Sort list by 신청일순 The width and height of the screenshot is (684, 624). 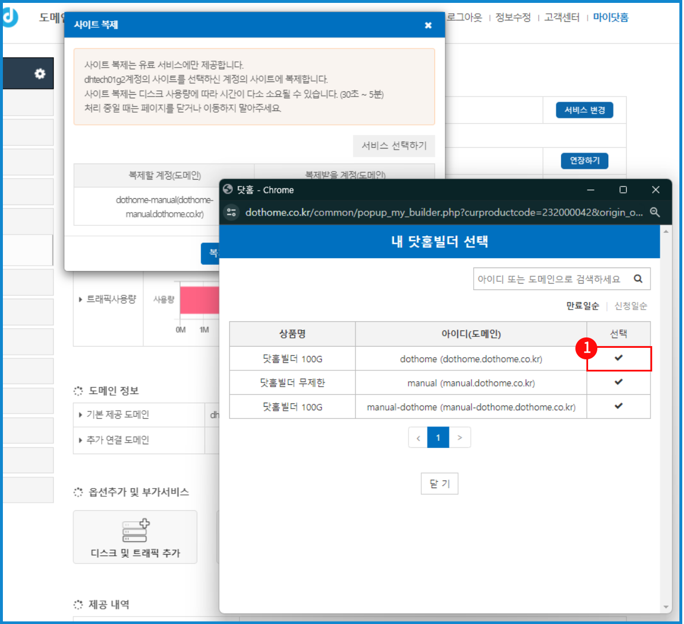pos(630,306)
